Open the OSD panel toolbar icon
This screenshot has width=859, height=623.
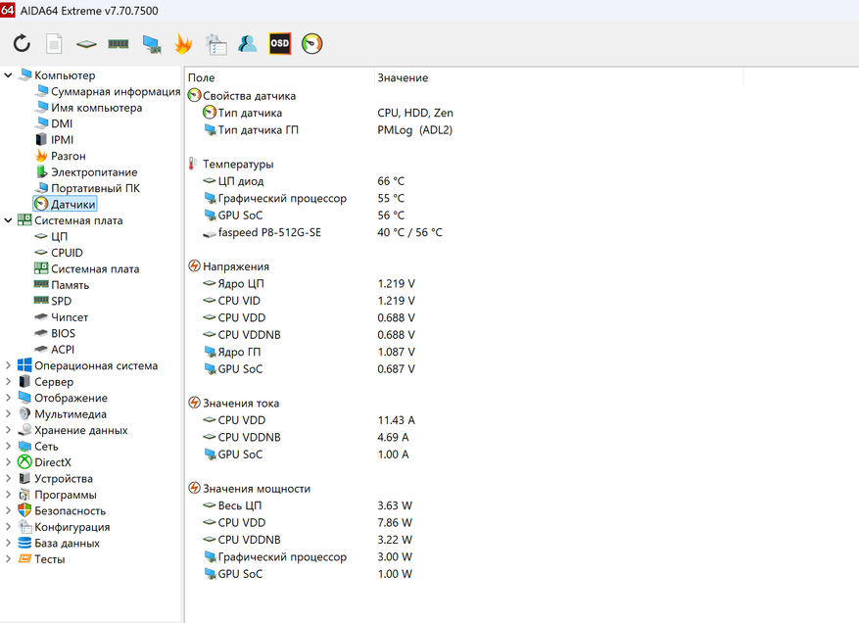click(x=280, y=44)
